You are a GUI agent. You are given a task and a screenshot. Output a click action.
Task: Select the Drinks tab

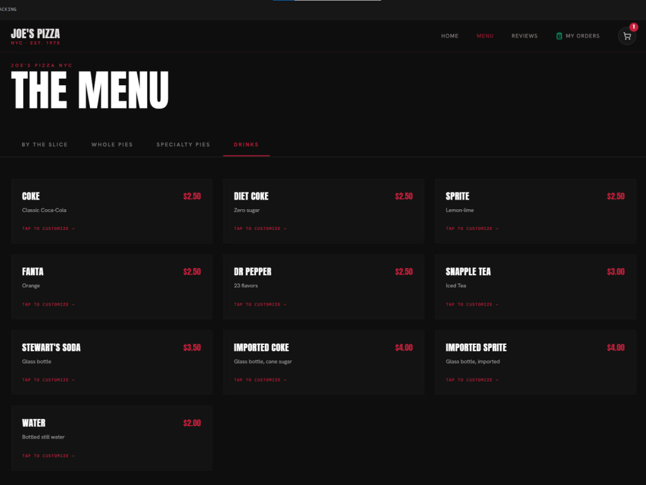(x=246, y=145)
